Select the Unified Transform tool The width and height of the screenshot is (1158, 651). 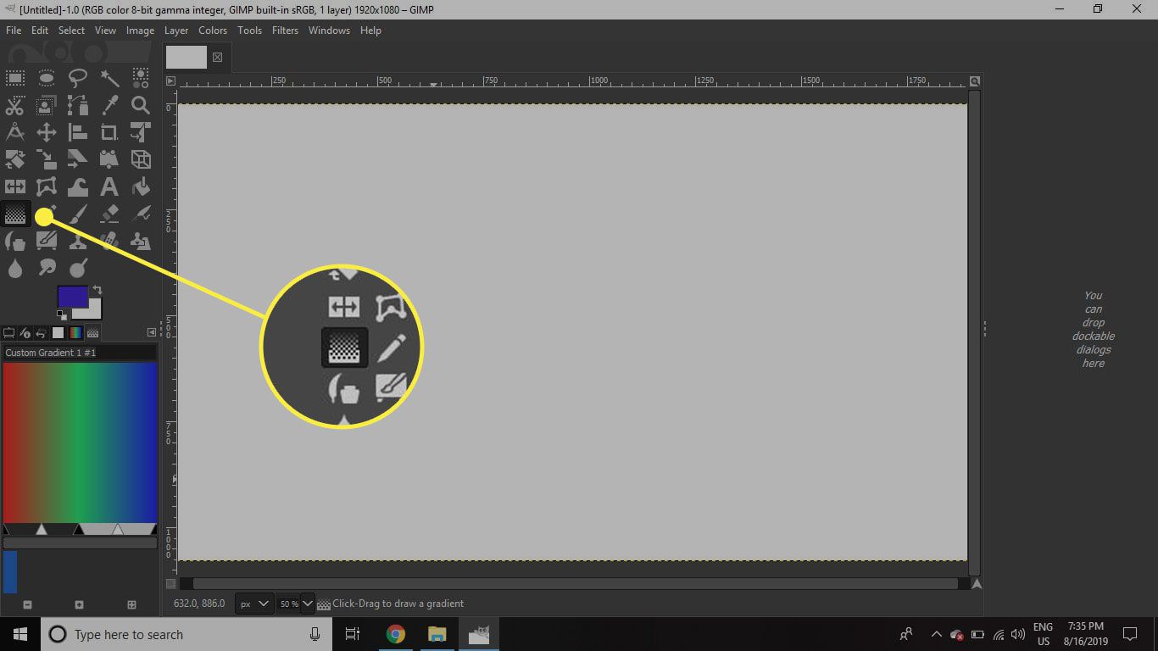click(141, 132)
